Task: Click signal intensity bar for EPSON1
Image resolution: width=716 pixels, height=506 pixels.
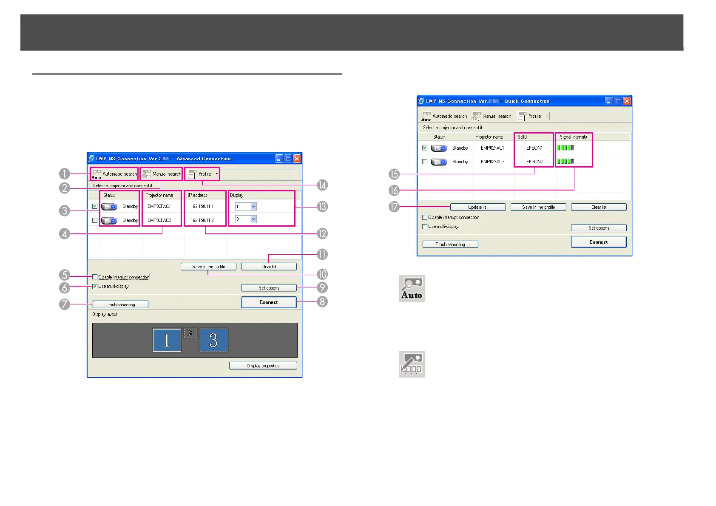Action: [x=566, y=148]
